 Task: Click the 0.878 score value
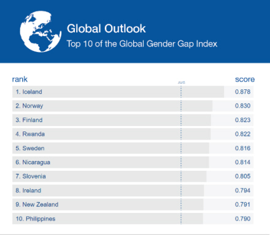click(242, 92)
